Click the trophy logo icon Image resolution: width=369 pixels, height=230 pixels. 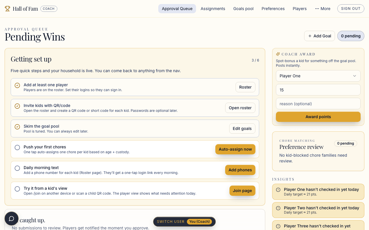tap(7, 9)
